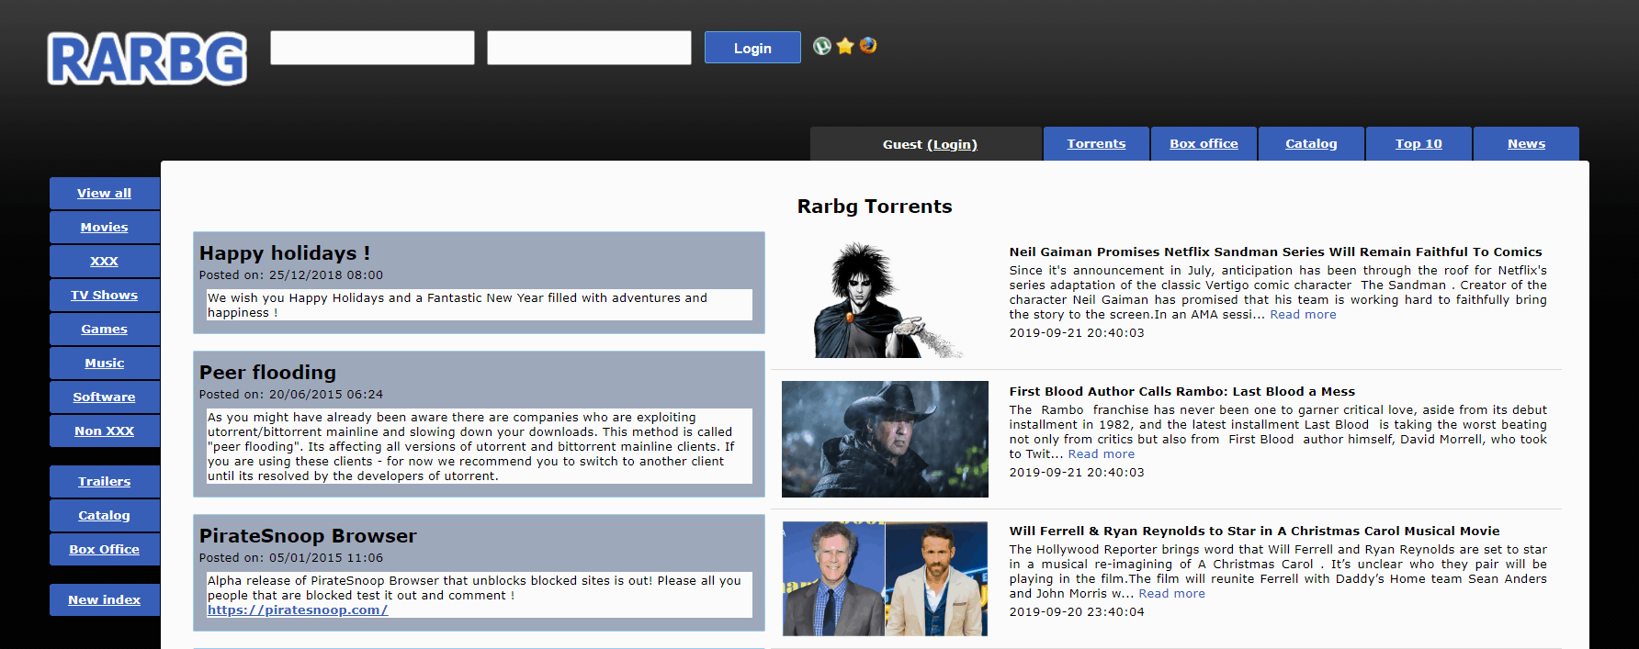The width and height of the screenshot is (1639, 649).
Task: Select Music in the sidebar
Action: point(105,363)
